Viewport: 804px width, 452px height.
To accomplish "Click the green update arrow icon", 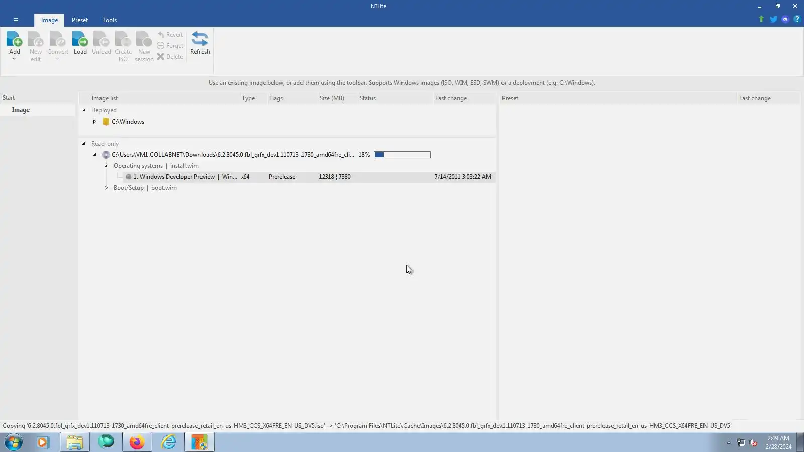I will [x=761, y=19].
